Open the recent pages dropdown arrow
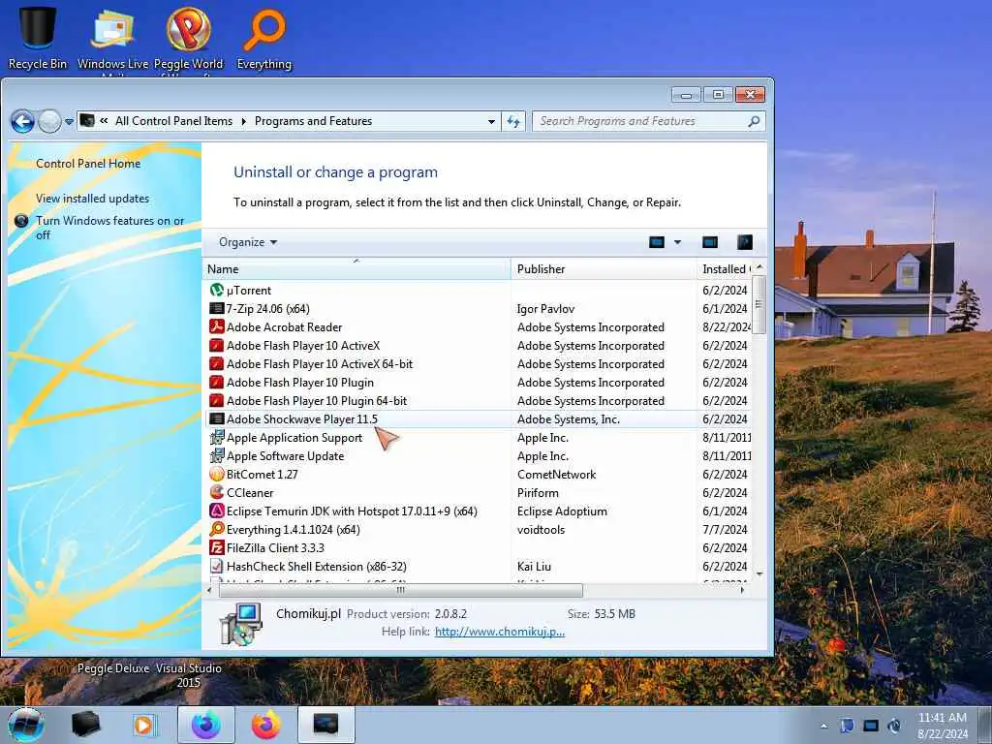 (x=69, y=121)
